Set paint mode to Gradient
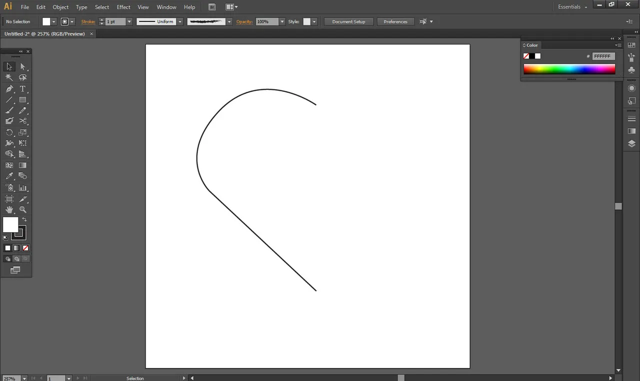640x381 pixels. (x=16, y=248)
